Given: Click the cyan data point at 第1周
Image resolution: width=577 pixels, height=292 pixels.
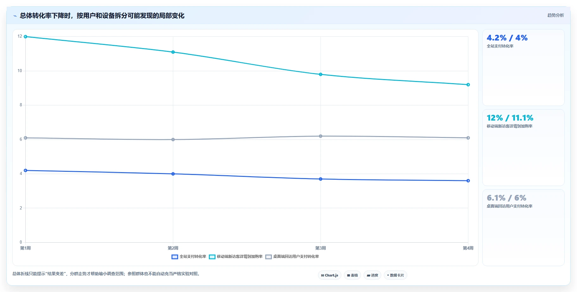Looking at the screenshot, I should pos(26,37).
